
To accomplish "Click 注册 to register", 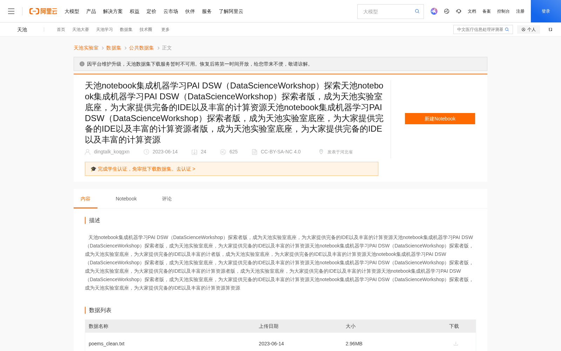I will coord(520,11).
